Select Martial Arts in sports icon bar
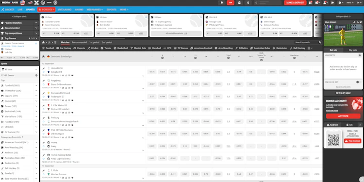Image resolution: width=364 pixels, height=182 pixels. (138, 48)
